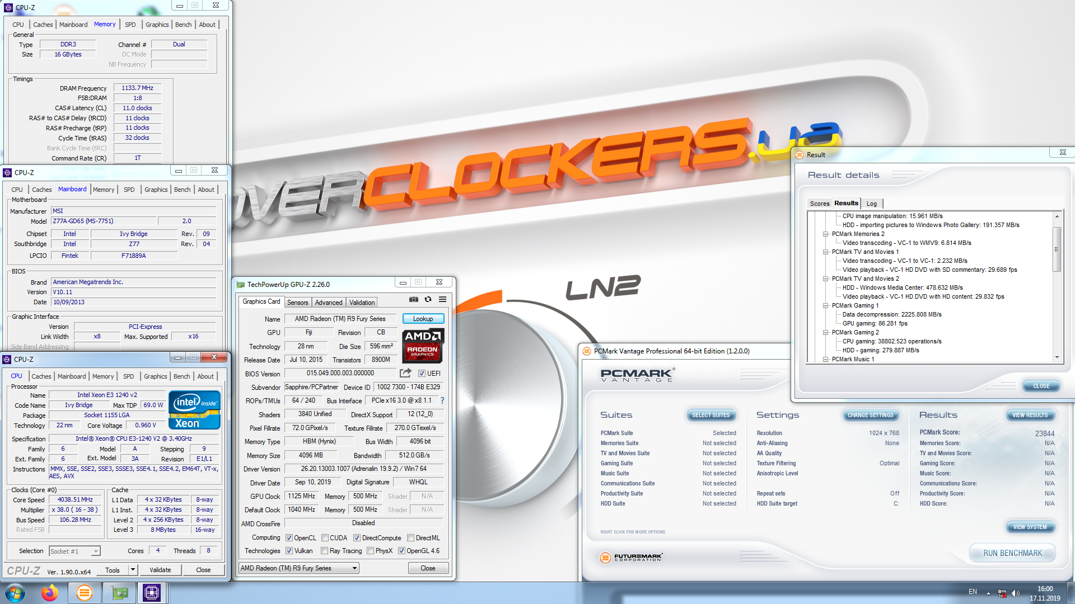This screenshot has height=604, width=1075.
Task: Click the network tray icon
Action: (x=1002, y=593)
